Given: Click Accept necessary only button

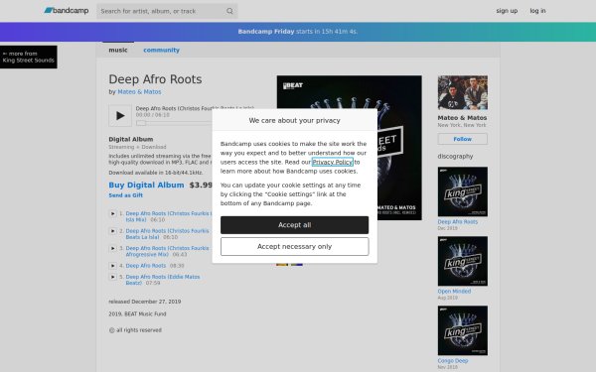Looking at the screenshot, I should [295, 247].
